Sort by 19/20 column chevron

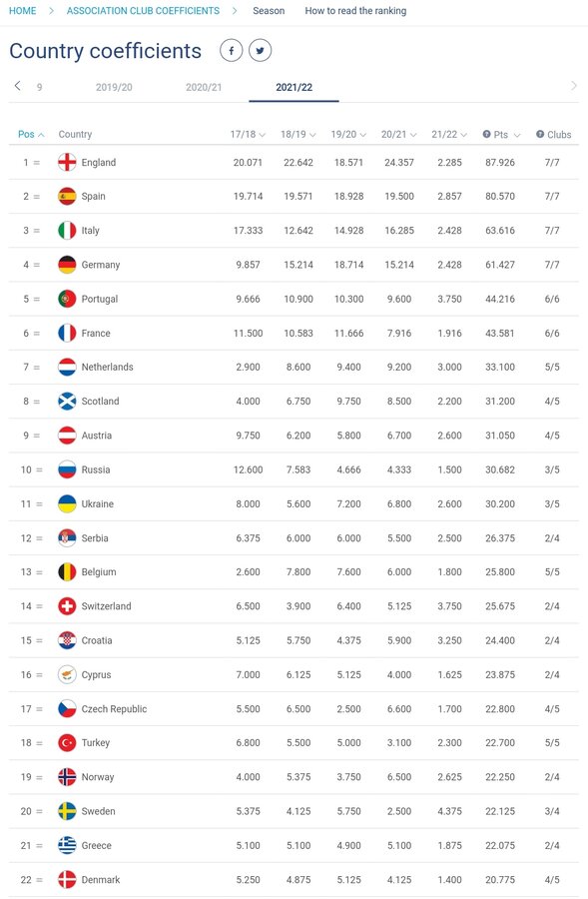click(362, 135)
